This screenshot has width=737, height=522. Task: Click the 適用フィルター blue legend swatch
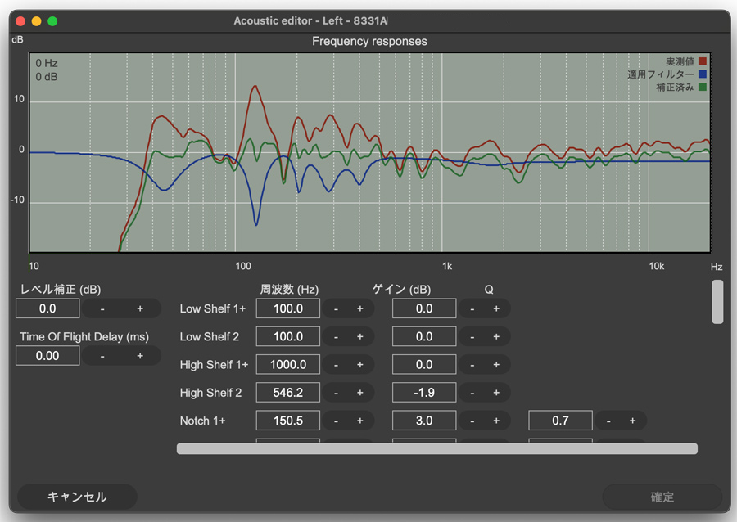[703, 74]
